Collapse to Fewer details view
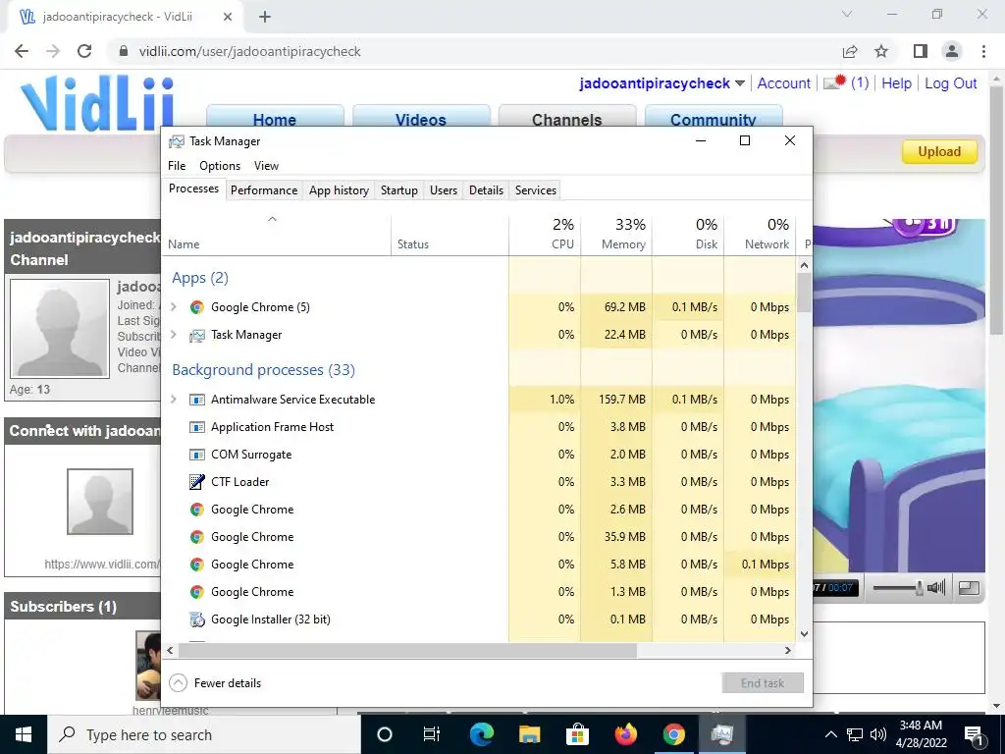 point(215,683)
